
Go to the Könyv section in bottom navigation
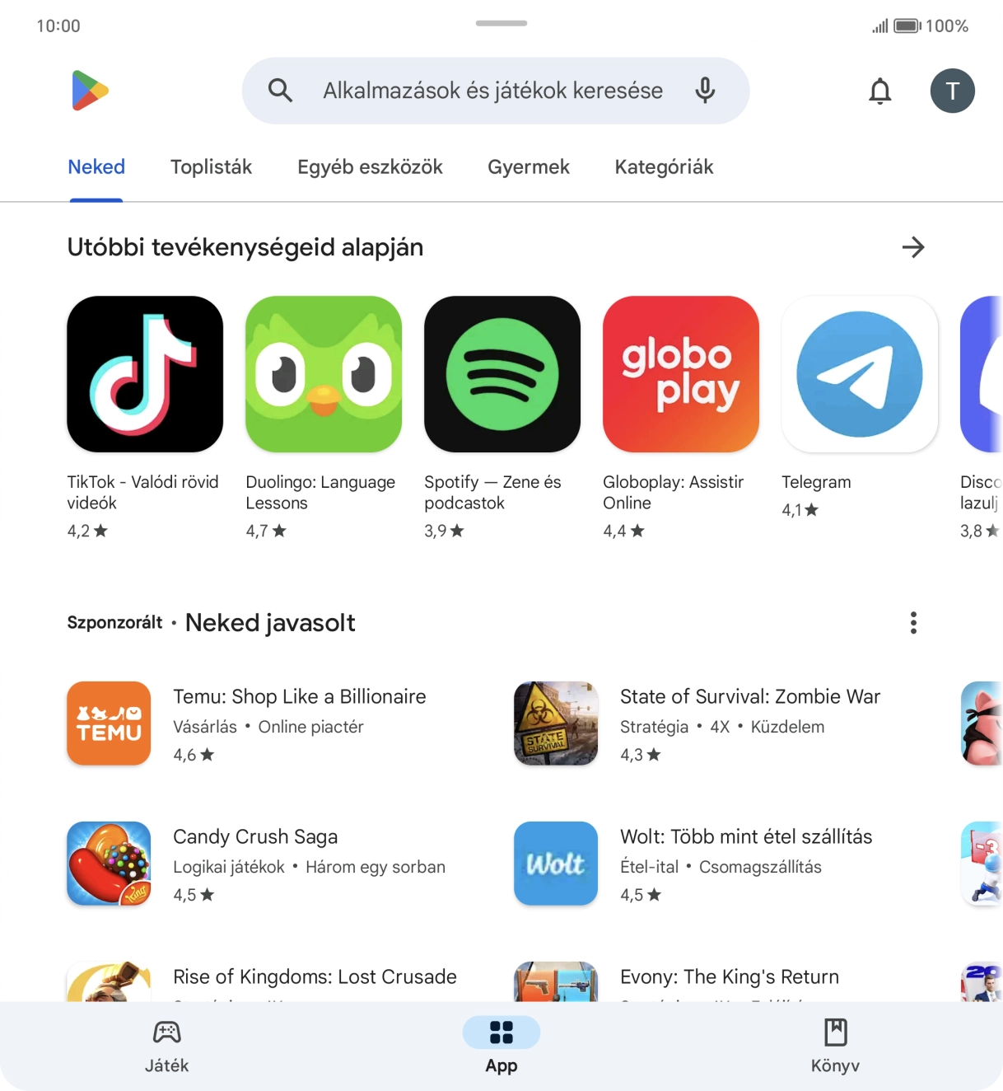[835, 1047]
